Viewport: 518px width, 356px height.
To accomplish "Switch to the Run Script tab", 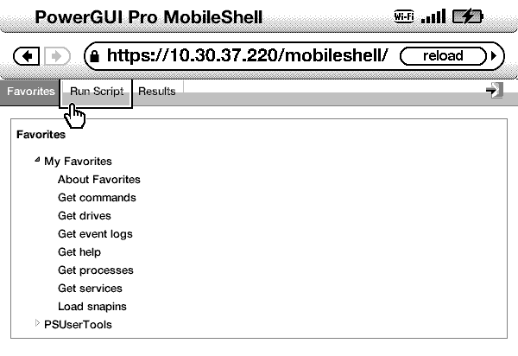I will tap(96, 91).
